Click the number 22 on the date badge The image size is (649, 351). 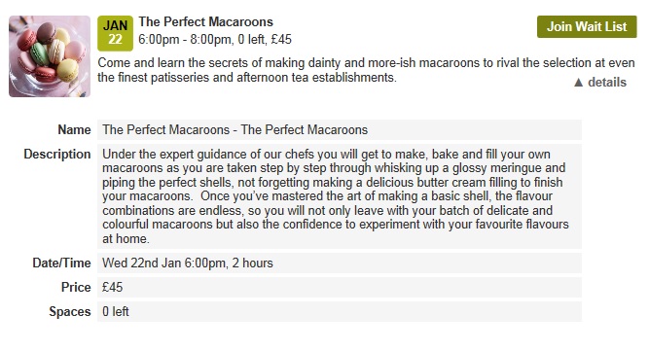[x=115, y=40]
